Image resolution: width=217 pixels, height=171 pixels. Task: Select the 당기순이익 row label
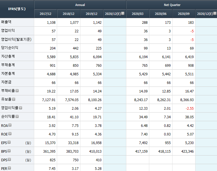tap(10, 48)
